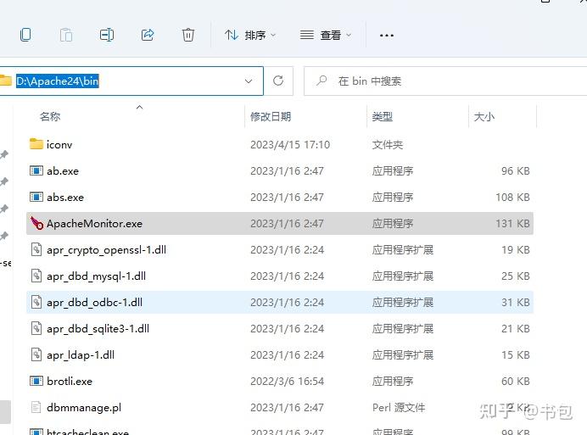The width and height of the screenshot is (587, 435).
Task: Sort by 类型 column header
Action: coord(383,116)
